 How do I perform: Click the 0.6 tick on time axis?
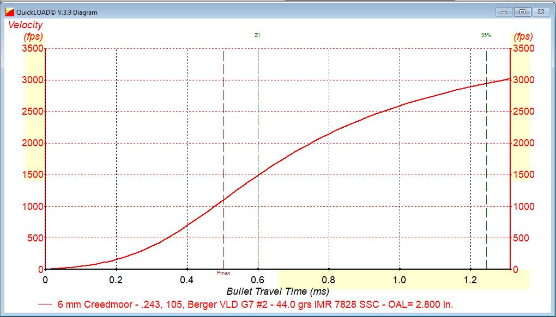click(x=258, y=279)
